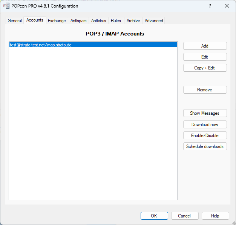Remove the selected account
Viewport: 236px width, 225px height.
205,90
